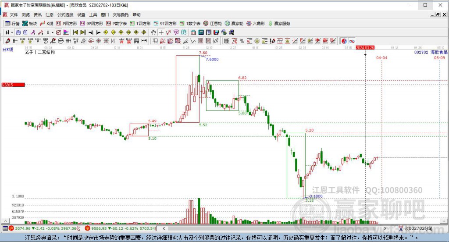Open the 江恩 menu
This screenshot has height=242, width=449.
pos(49,14)
